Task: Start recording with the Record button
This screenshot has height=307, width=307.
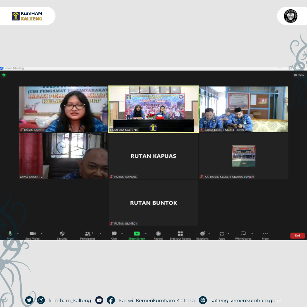Action: pos(158,234)
